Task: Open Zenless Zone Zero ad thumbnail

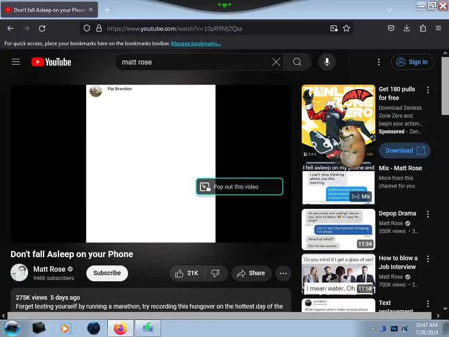Action: click(x=338, y=121)
